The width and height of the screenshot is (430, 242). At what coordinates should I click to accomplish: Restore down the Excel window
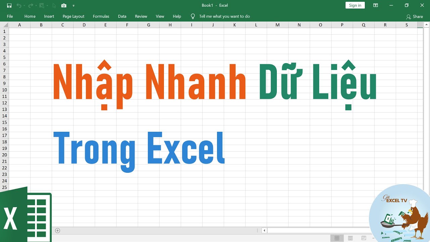(407, 5)
